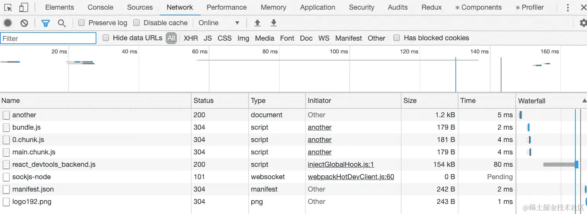Screen dimensions: 587x214
Task: Select the All filter button
Action: click(171, 38)
